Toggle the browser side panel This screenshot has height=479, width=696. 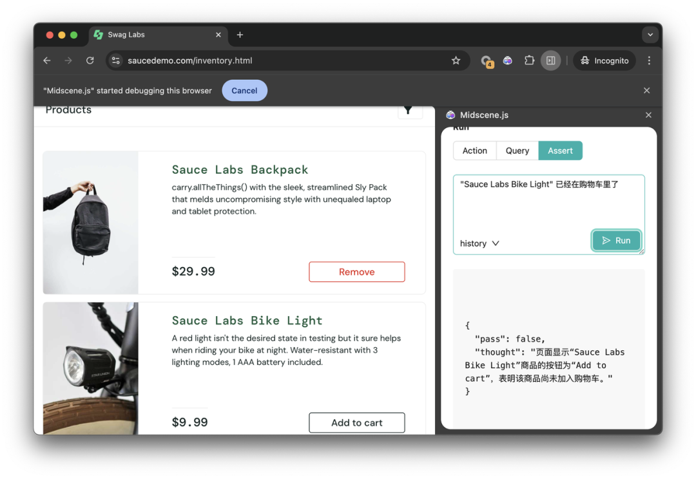pyautogui.click(x=550, y=61)
